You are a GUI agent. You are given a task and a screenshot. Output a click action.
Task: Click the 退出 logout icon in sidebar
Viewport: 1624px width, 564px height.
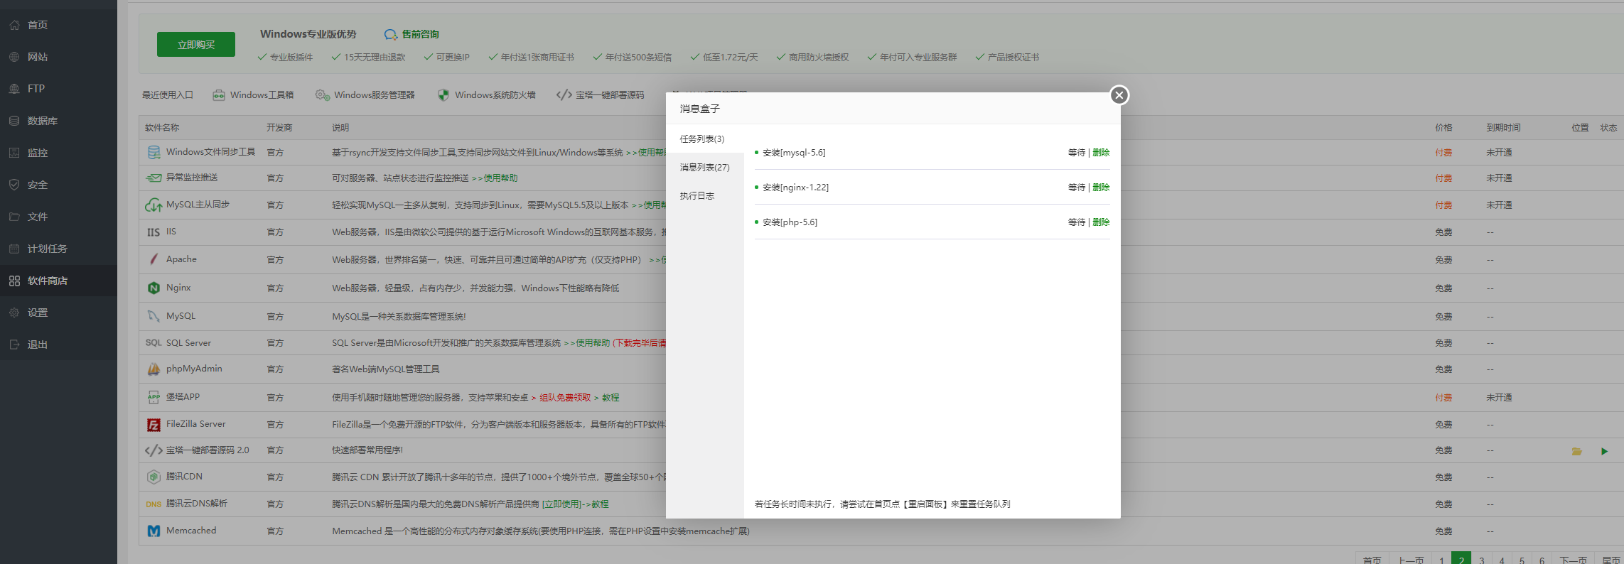(14, 345)
